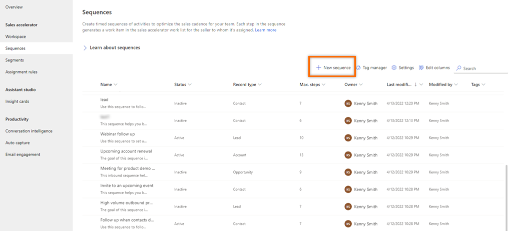Open Assignment rules in sidebar
Viewport: 512px width, 231px height.
pos(21,71)
